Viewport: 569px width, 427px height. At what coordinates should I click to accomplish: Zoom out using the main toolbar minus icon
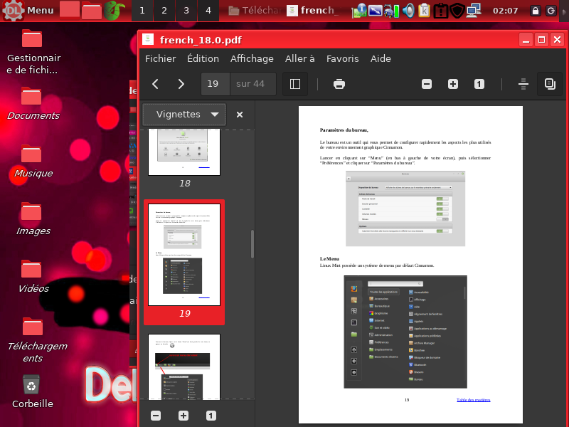(x=427, y=84)
